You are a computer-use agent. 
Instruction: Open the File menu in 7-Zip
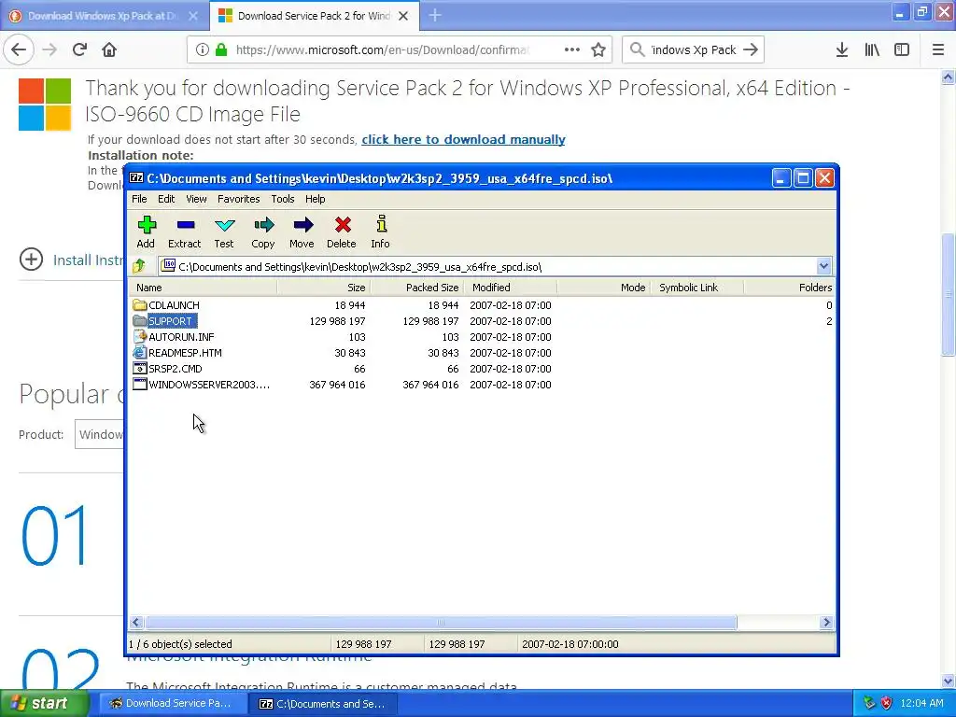139,199
